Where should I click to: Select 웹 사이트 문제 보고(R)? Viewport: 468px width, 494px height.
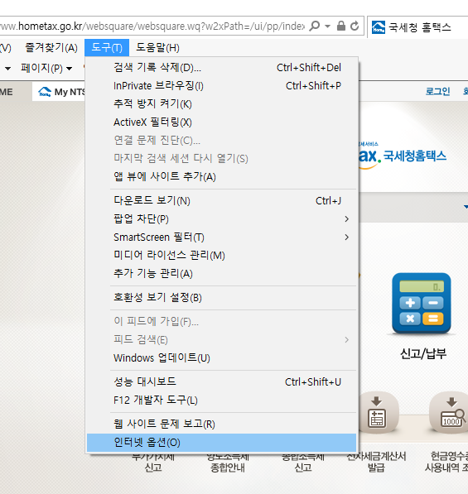click(x=222, y=424)
